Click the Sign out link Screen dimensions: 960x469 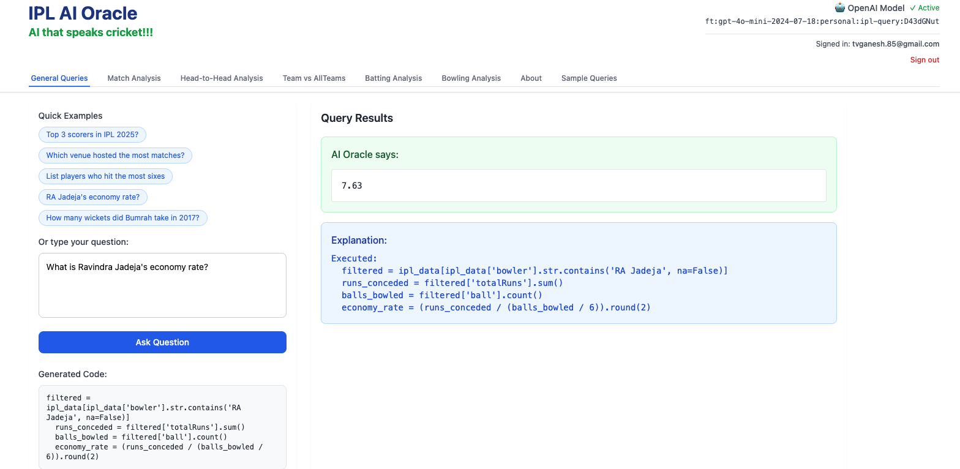pos(924,60)
